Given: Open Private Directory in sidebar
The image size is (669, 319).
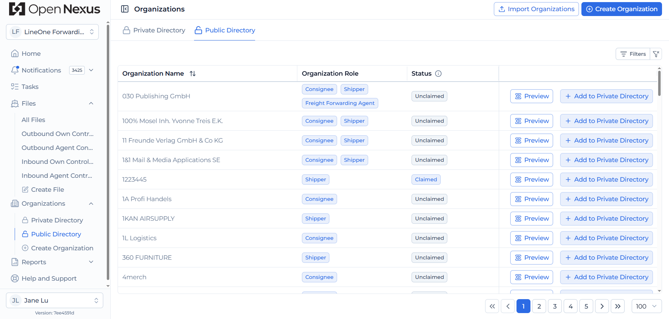Looking at the screenshot, I should click(x=53, y=220).
